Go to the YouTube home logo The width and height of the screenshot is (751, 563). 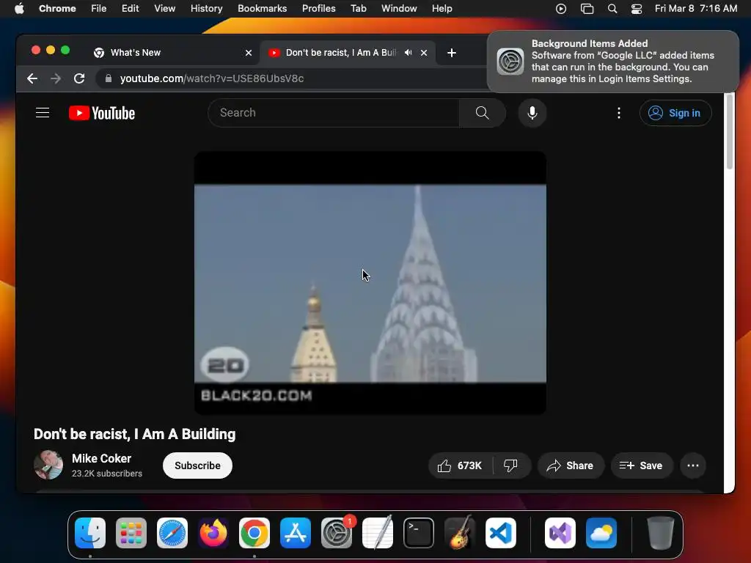(x=102, y=113)
